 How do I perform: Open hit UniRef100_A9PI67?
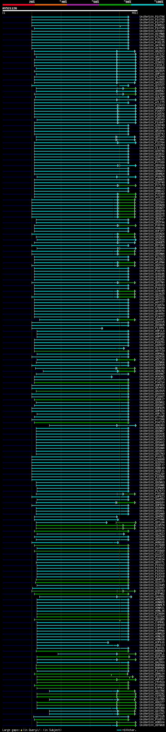(152, 680)
